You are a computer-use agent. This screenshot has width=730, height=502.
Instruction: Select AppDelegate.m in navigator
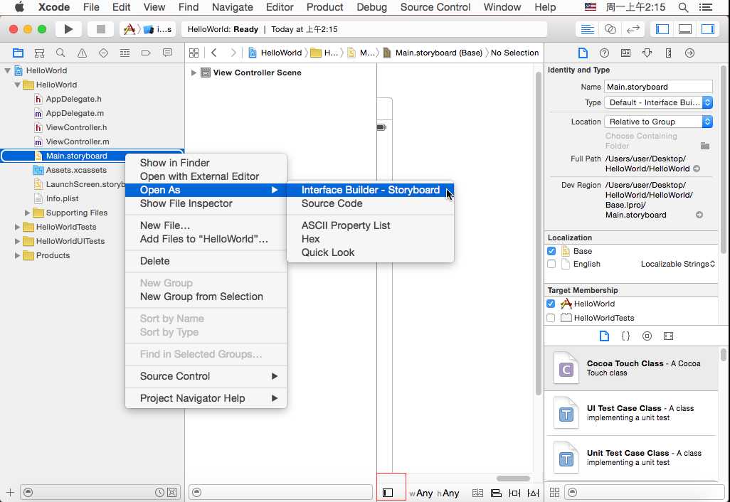75,113
